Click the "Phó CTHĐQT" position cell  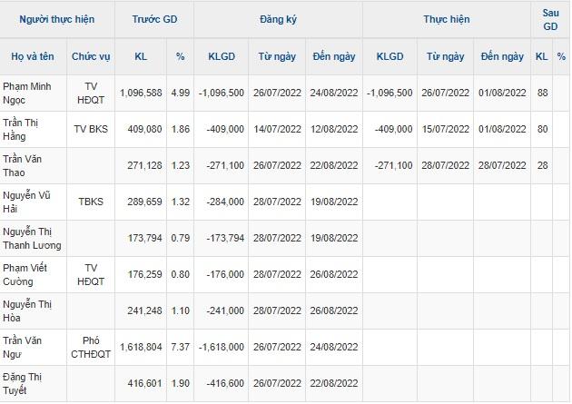pyautogui.click(x=92, y=347)
